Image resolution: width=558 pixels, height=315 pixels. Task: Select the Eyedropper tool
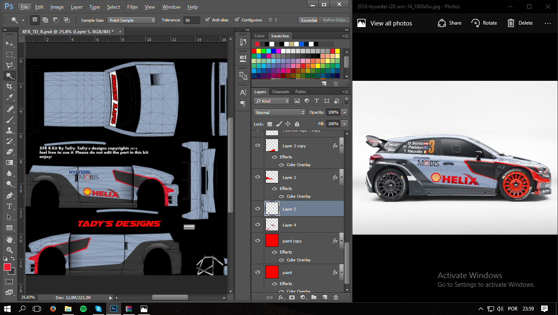pyautogui.click(x=9, y=97)
